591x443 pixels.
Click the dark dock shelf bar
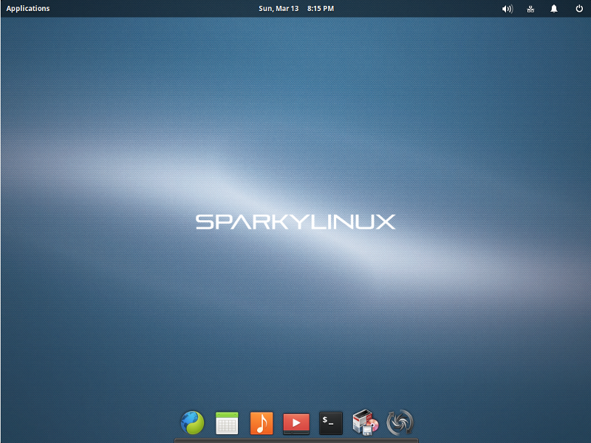[x=296, y=440]
